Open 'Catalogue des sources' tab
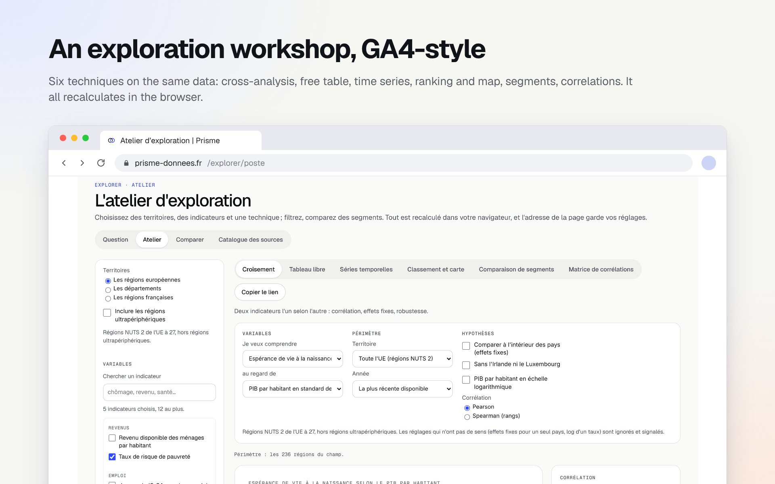Viewport: 775px width, 484px height. tap(251, 240)
